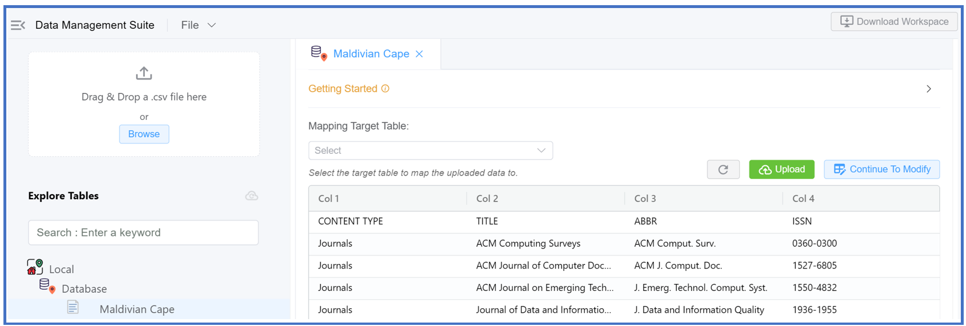Click the green Upload button
This screenshot has width=966, height=326.
coord(782,169)
